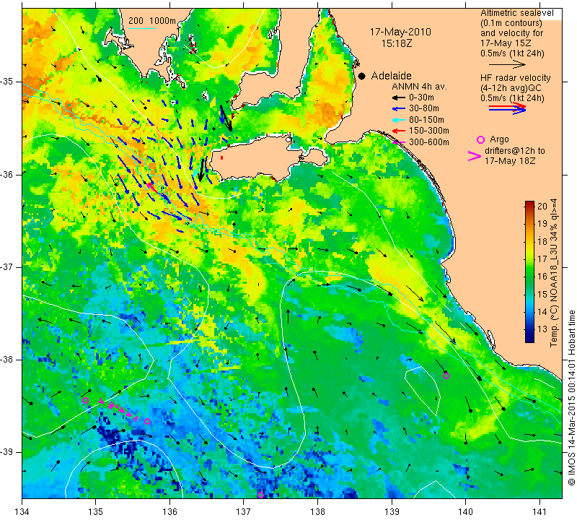Click the '200 1000m' depth contour label

[152, 21]
